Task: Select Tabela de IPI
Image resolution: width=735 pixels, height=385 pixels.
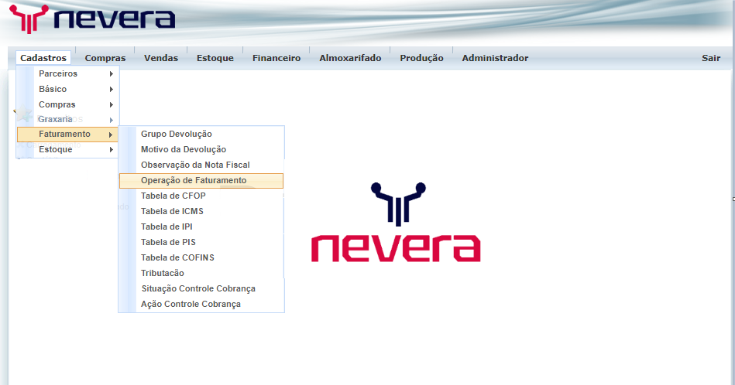Action: (201, 227)
